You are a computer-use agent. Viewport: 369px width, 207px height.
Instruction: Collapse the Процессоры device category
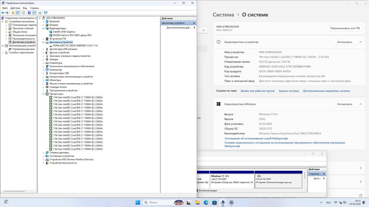point(44,94)
